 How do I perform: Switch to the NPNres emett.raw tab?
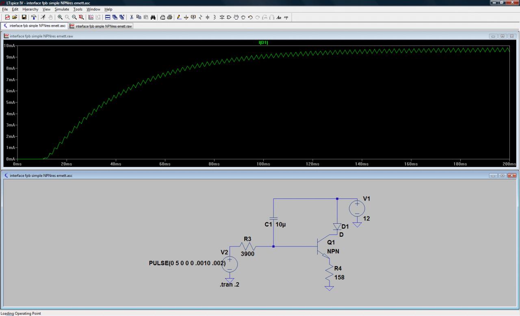pos(101,26)
